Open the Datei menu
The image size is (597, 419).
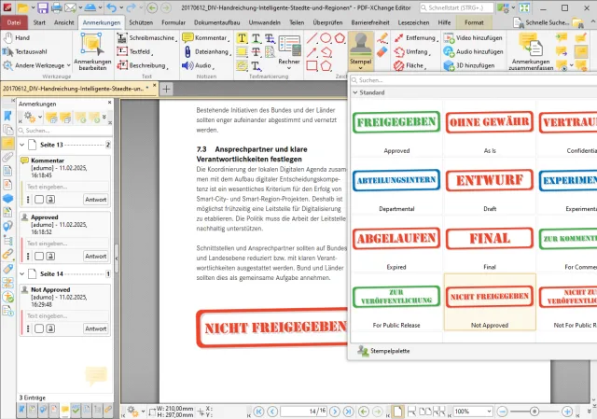[14, 21]
